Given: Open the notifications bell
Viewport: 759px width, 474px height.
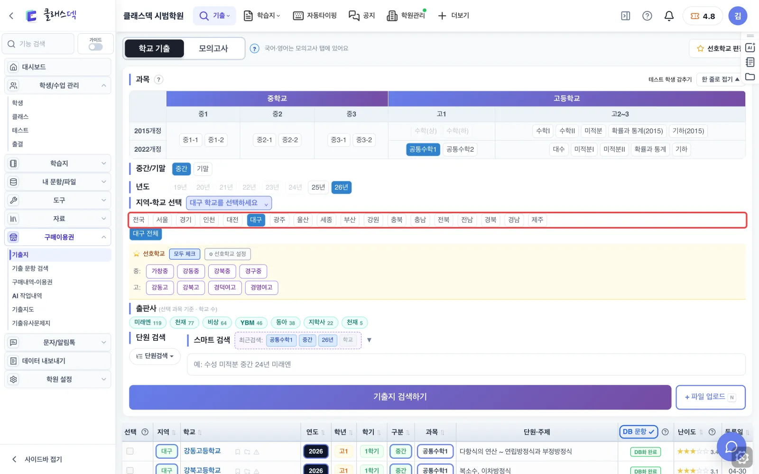Looking at the screenshot, I should 669,16.
